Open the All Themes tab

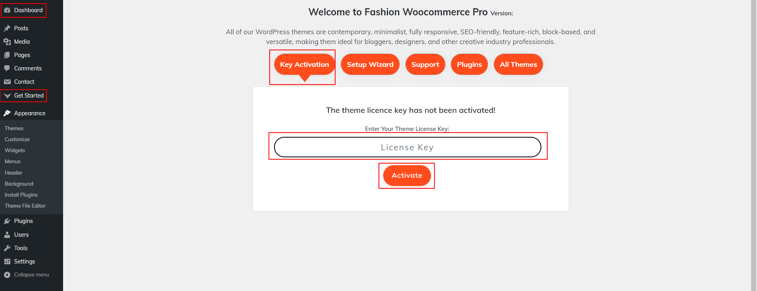(x=518, y=64)
